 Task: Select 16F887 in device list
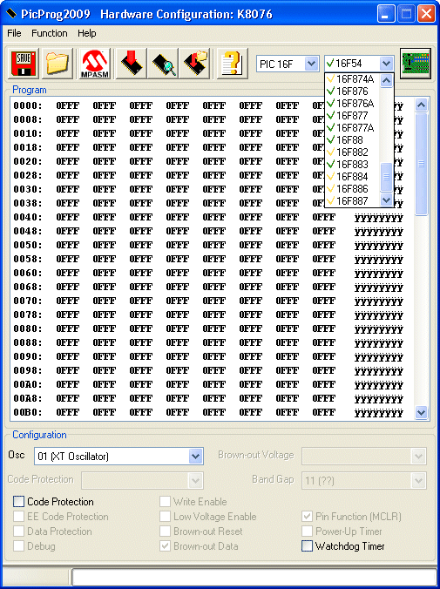(353, 201)
